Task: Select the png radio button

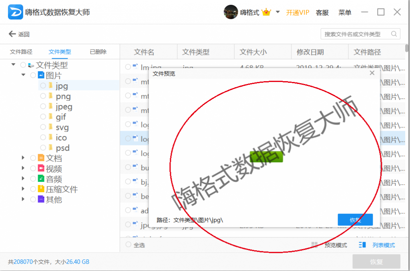Action: (x=43, y=96)
